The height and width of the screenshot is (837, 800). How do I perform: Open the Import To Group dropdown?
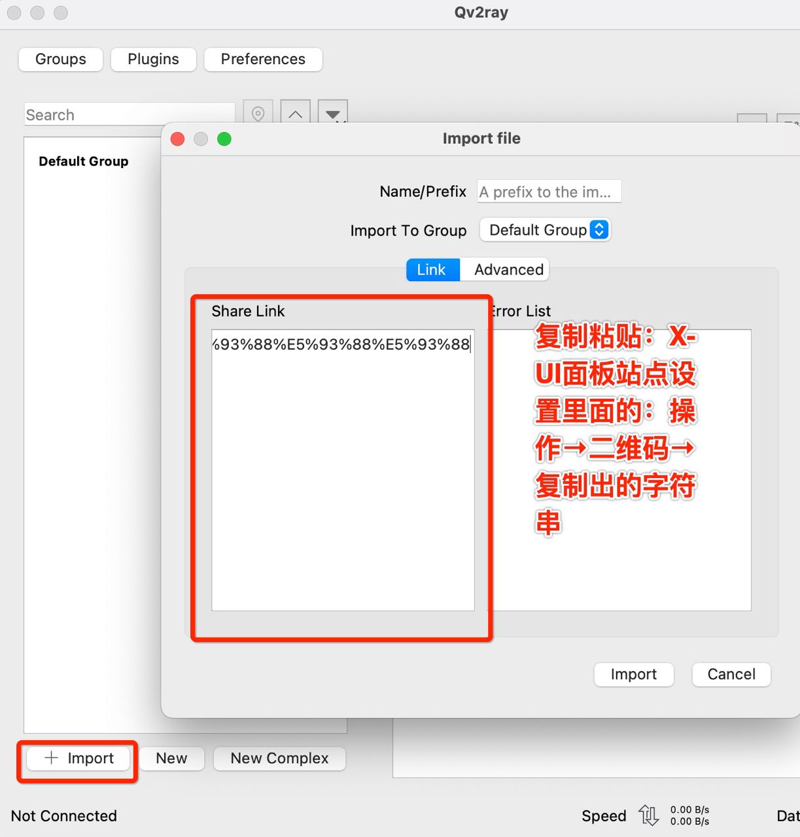[x=545, y=230]
